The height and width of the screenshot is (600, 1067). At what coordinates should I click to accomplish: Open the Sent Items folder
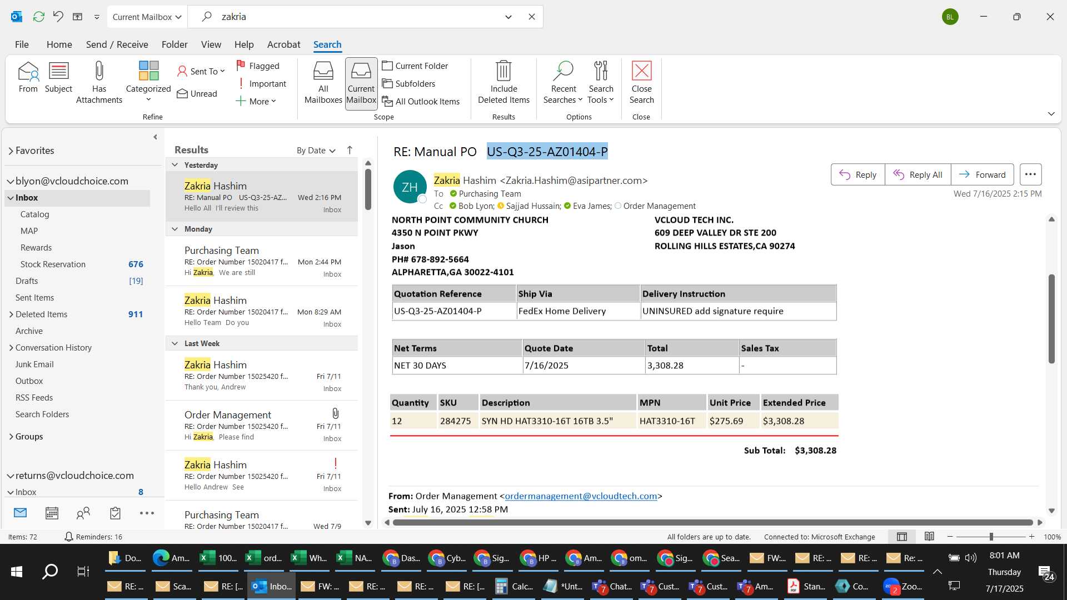(x=34, y=298)
